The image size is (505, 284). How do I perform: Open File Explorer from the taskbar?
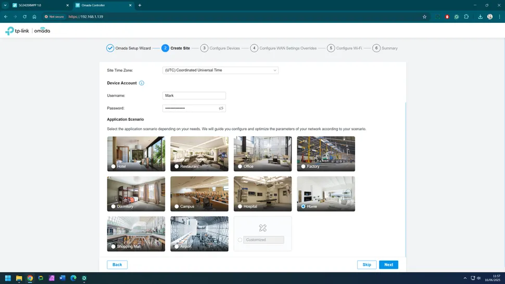click(19, 278)
